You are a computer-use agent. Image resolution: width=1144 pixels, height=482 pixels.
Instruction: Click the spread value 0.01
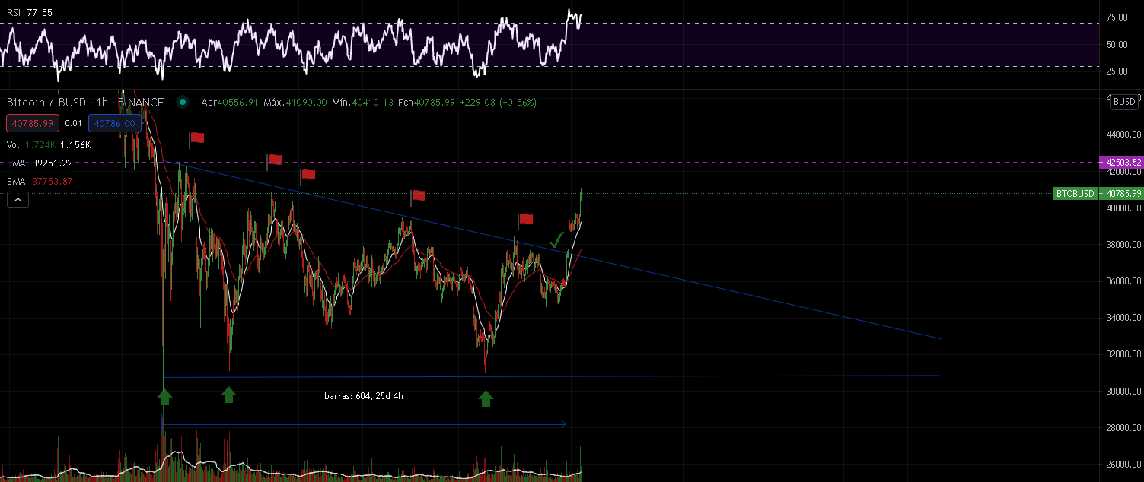(72, 123)
